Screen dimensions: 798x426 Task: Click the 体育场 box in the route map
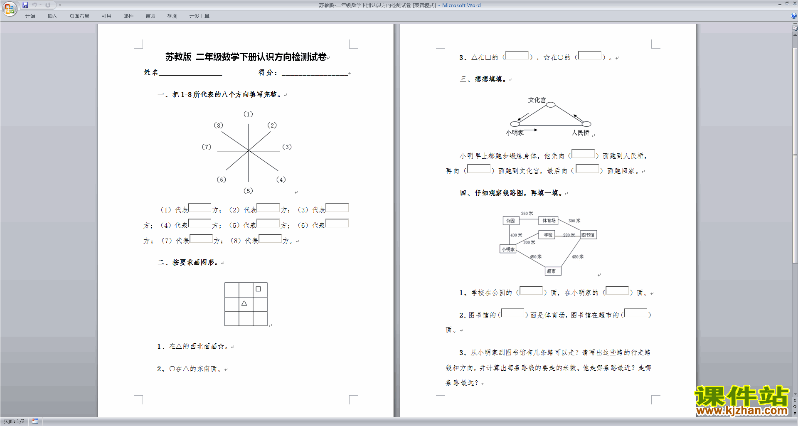click(549, 221)
